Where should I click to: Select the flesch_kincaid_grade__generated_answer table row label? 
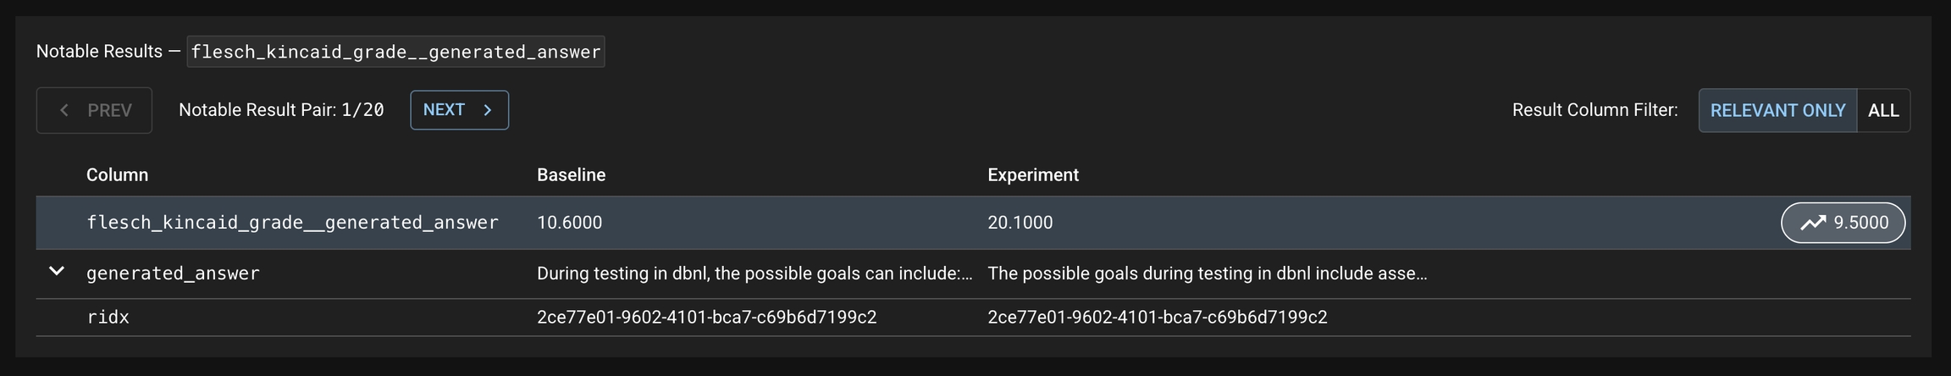tap(292, 223)
